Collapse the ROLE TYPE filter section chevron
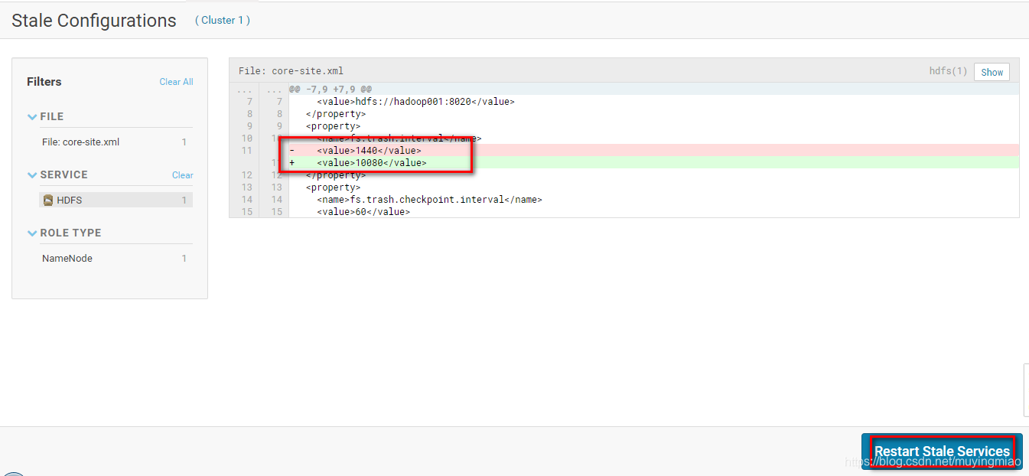 (x=32, y=233)
